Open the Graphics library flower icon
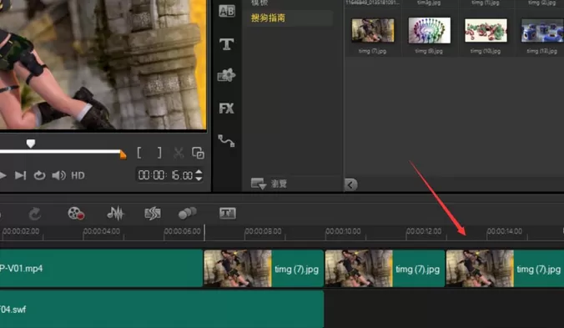The width and height of the screenshot is (564, 328). (227, 75)
